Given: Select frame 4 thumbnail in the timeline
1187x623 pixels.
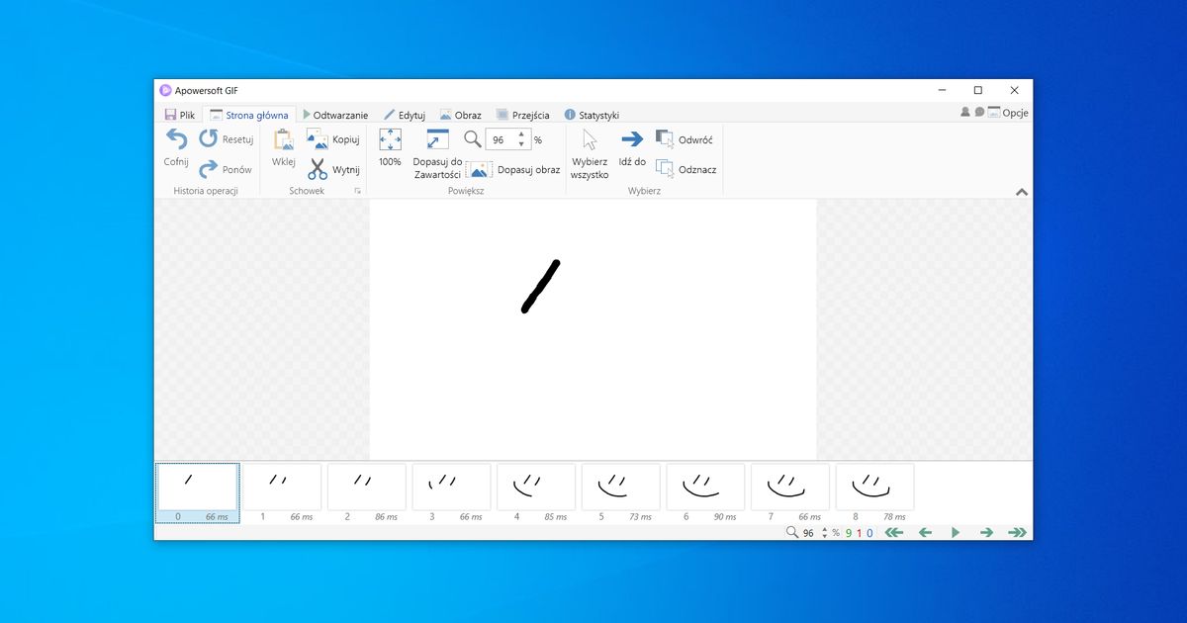Looking at the screenshot, I should click(535, 488).
